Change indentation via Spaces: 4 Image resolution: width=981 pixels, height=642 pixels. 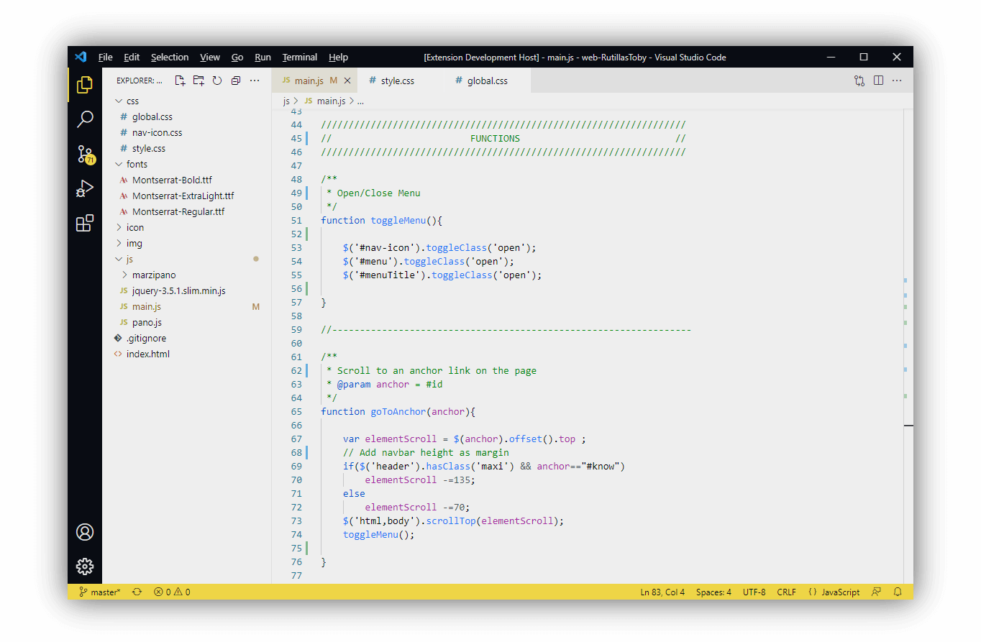coord(713,592)
